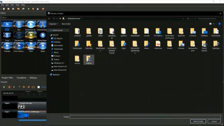Screen dimensions: 224x126
Task: Click the green plus Import Files icon
Action: (28, 9)
